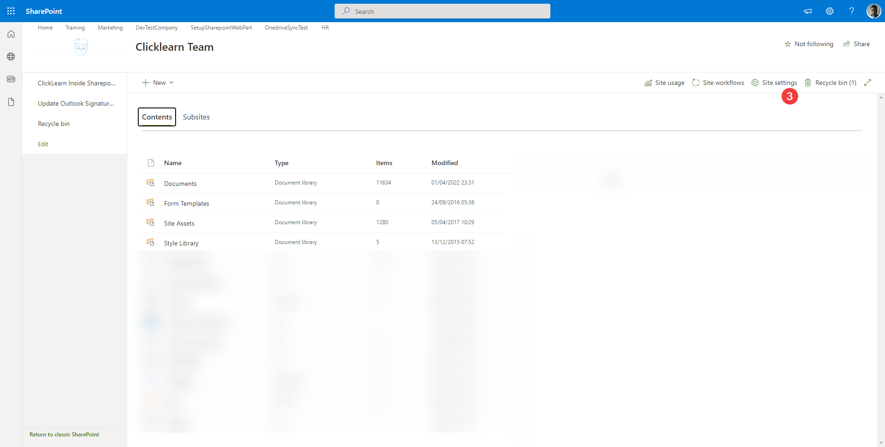This screenshot has height=447, width=885.
Task: Click the Clicklearn Team site logo
Action: click(x=81, y=47)
